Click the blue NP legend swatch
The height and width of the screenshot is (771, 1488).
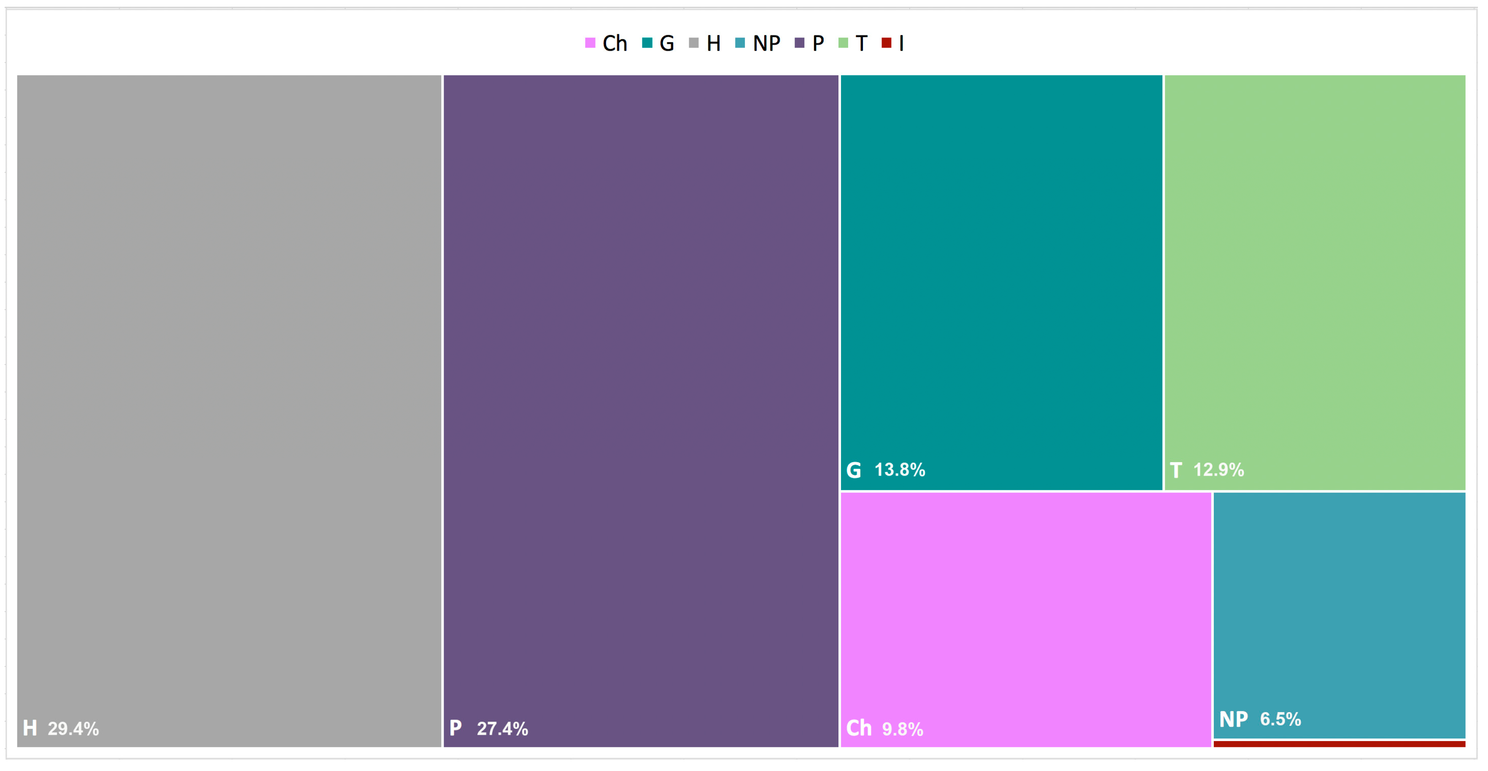tap(740, 43)
